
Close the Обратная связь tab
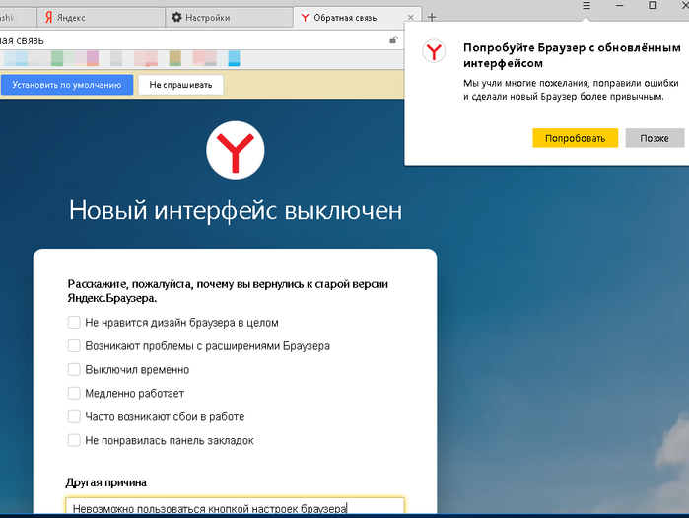click(x=410, y=17)
